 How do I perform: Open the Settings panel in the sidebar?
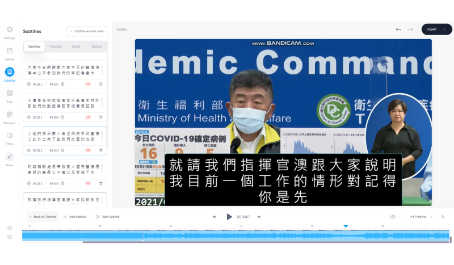point(10,30)
